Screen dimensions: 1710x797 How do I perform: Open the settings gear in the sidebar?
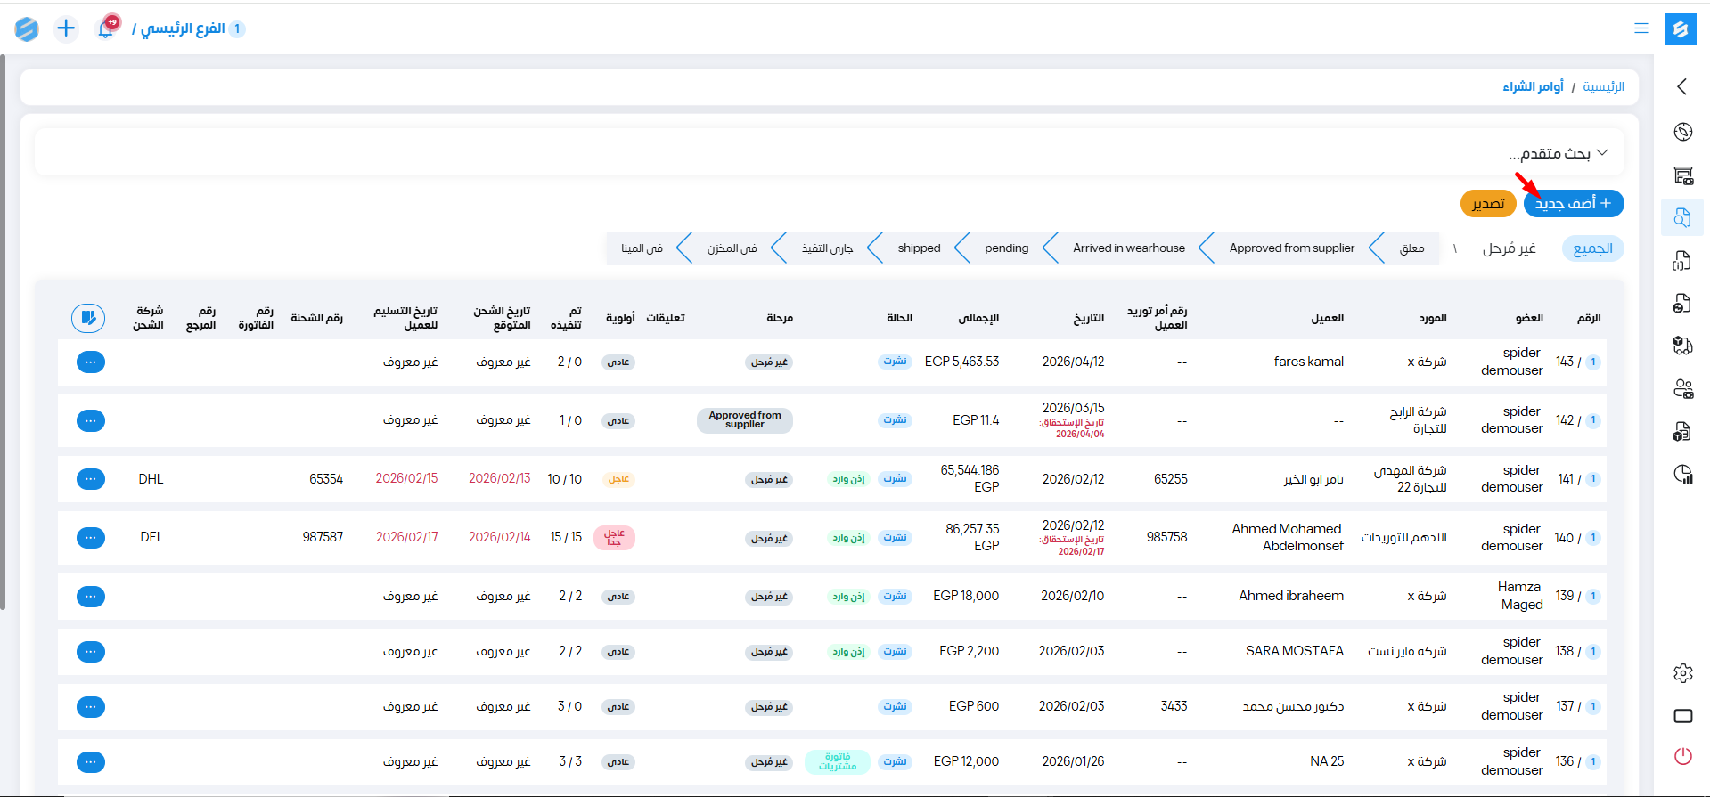coord(1682,673)
